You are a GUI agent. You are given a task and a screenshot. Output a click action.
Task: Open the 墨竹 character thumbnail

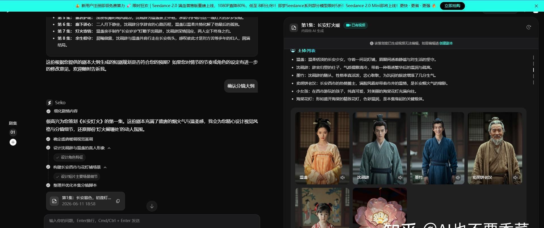pyautogui.click(x=437, y=148)
